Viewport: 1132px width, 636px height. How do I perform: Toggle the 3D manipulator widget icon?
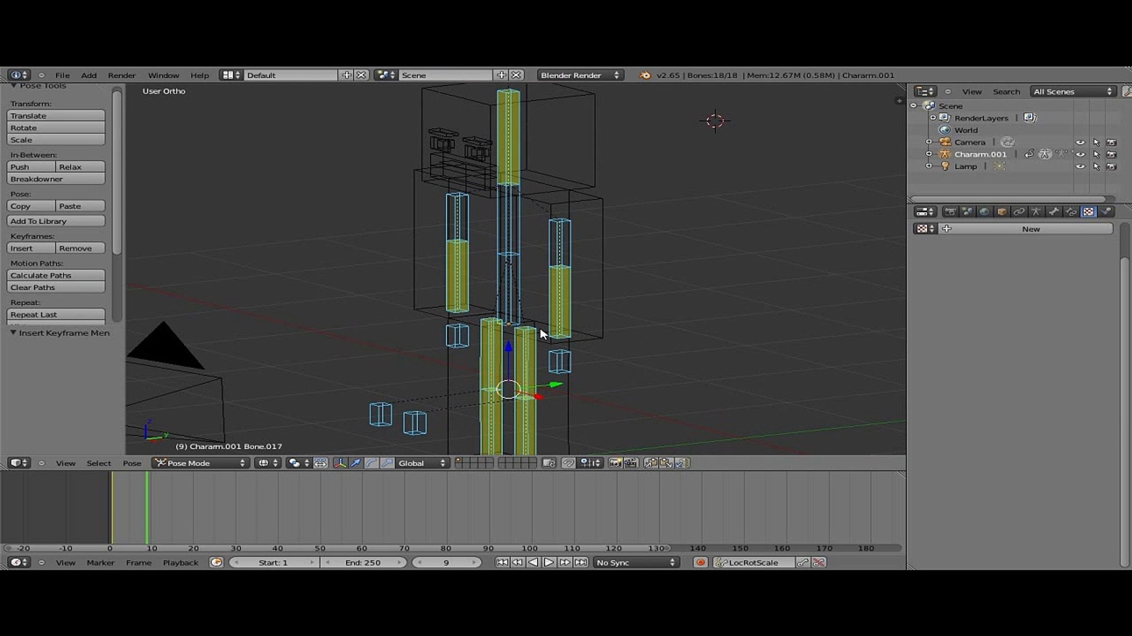coord(340,463)
